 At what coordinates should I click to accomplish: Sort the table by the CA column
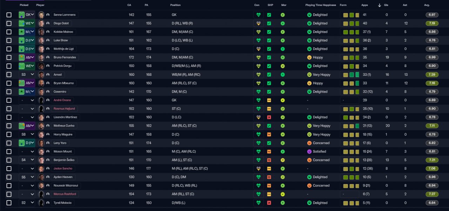click(129, 5)
